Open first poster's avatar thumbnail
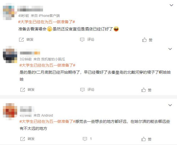The width and height of the screenshot is (177, 145). (x=9, y=11)
